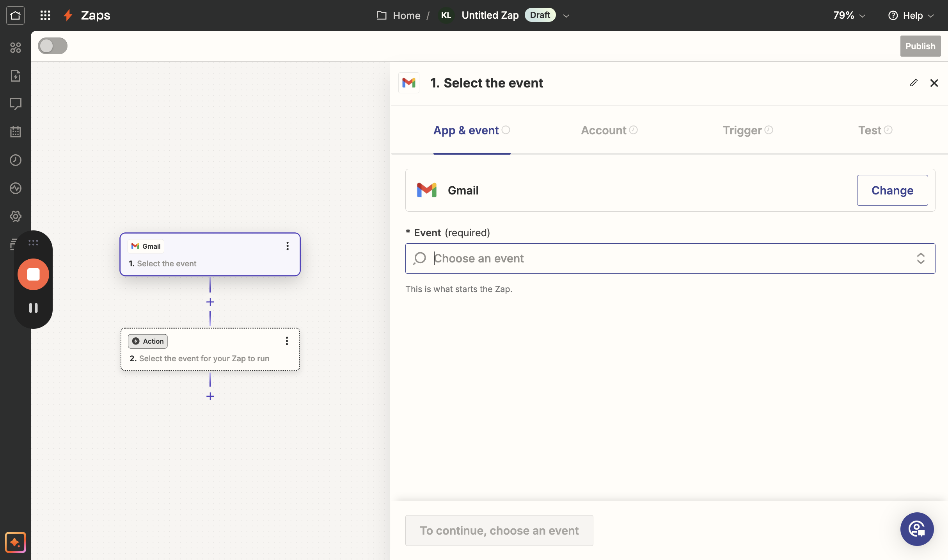Click the Draft status badge
This screenshot has width=948, height=560.
click(540, 15)
